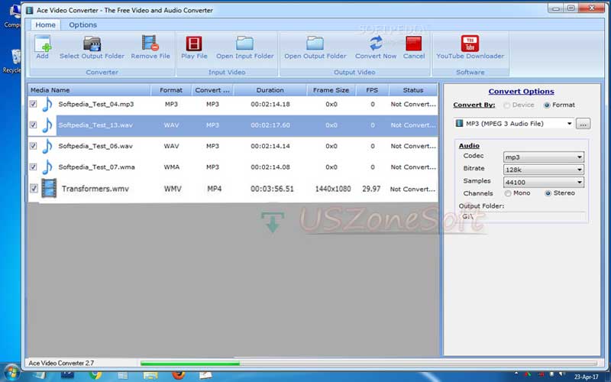
Task: Open Output Folder from ribbon
Action: click(x=315, y=48)
